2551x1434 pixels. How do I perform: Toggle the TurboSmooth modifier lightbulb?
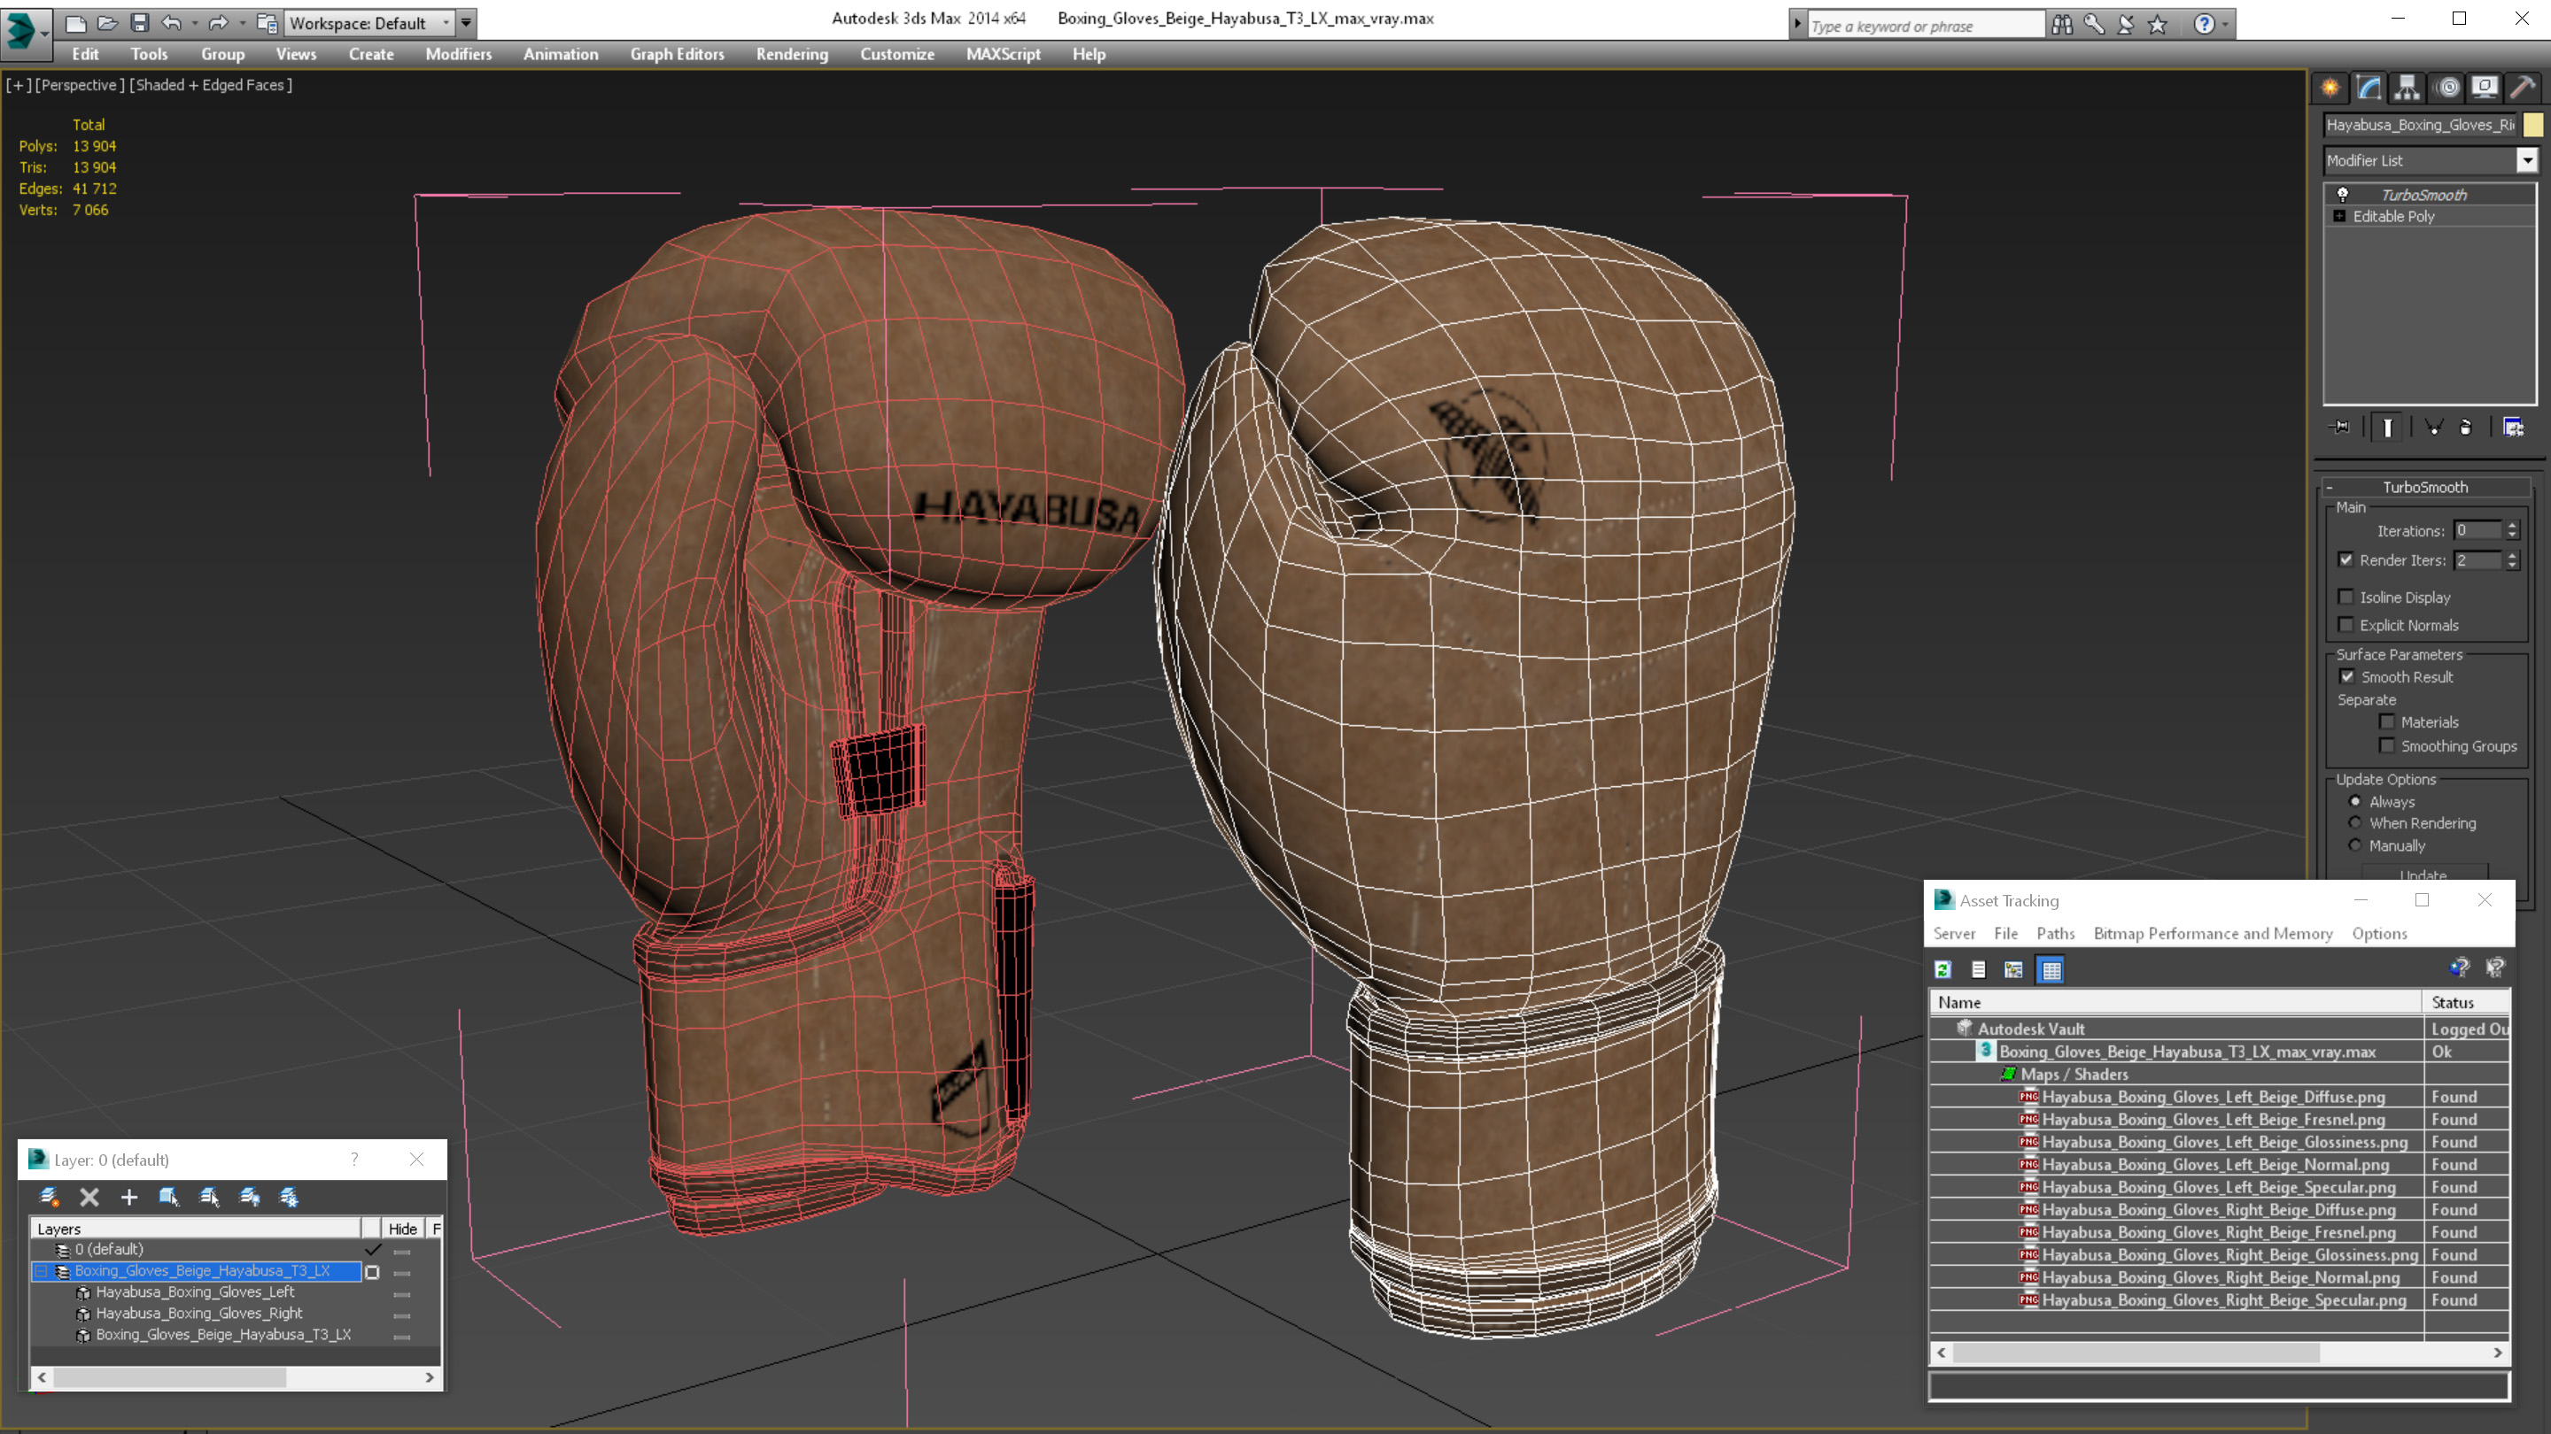click(x=2343, y=194)
